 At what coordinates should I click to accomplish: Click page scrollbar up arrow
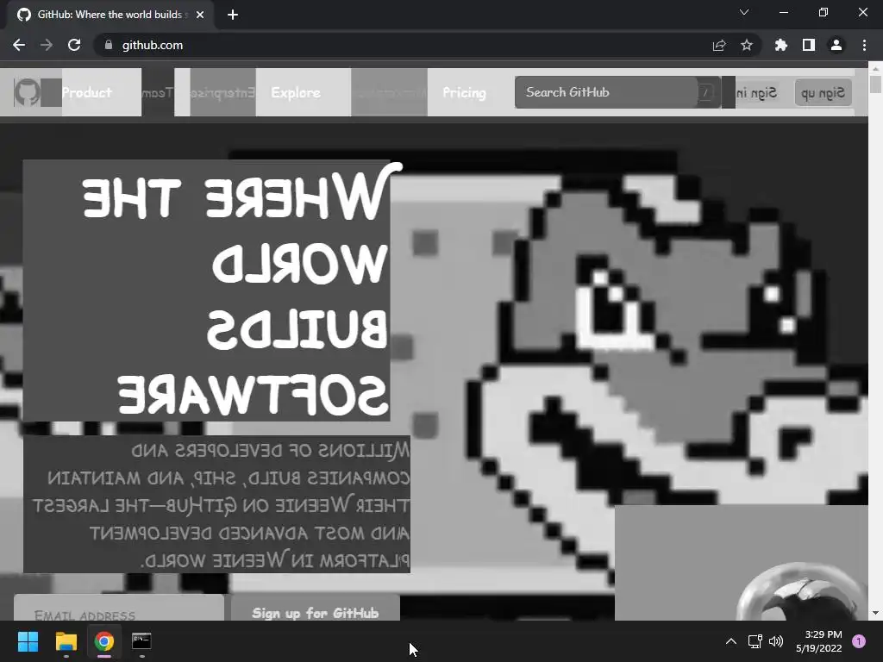(875, 68)
